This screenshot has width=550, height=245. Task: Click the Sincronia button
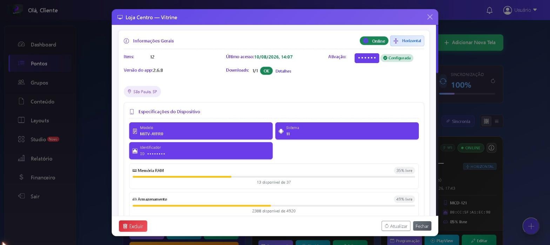(458, 121)
